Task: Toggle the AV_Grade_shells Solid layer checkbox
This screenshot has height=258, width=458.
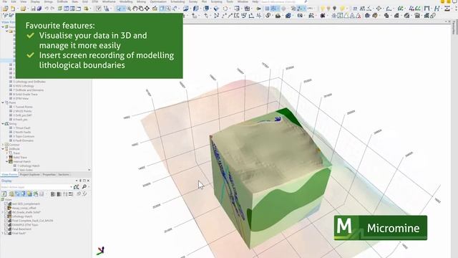Action: 6,212
